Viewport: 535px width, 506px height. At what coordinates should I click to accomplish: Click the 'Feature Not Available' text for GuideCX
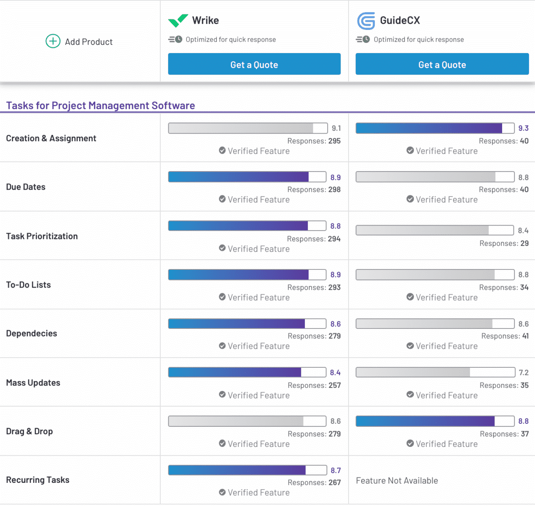point(397,480)
